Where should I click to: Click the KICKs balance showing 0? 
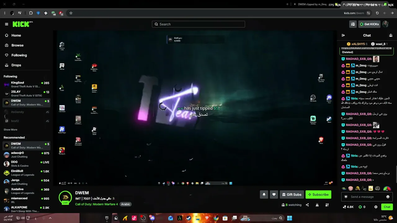coord(362,207)
